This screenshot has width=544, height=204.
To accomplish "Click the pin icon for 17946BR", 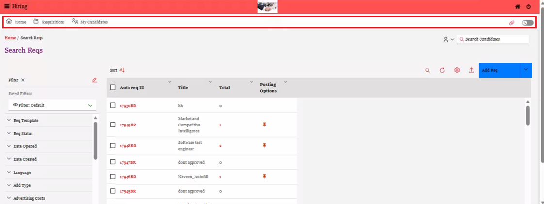I will pos(264,176).
